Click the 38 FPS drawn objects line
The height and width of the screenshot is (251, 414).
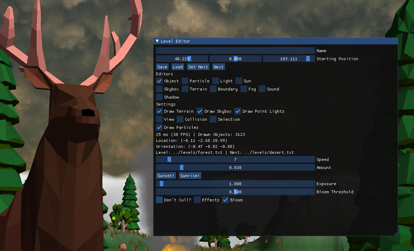coord(200,134)
